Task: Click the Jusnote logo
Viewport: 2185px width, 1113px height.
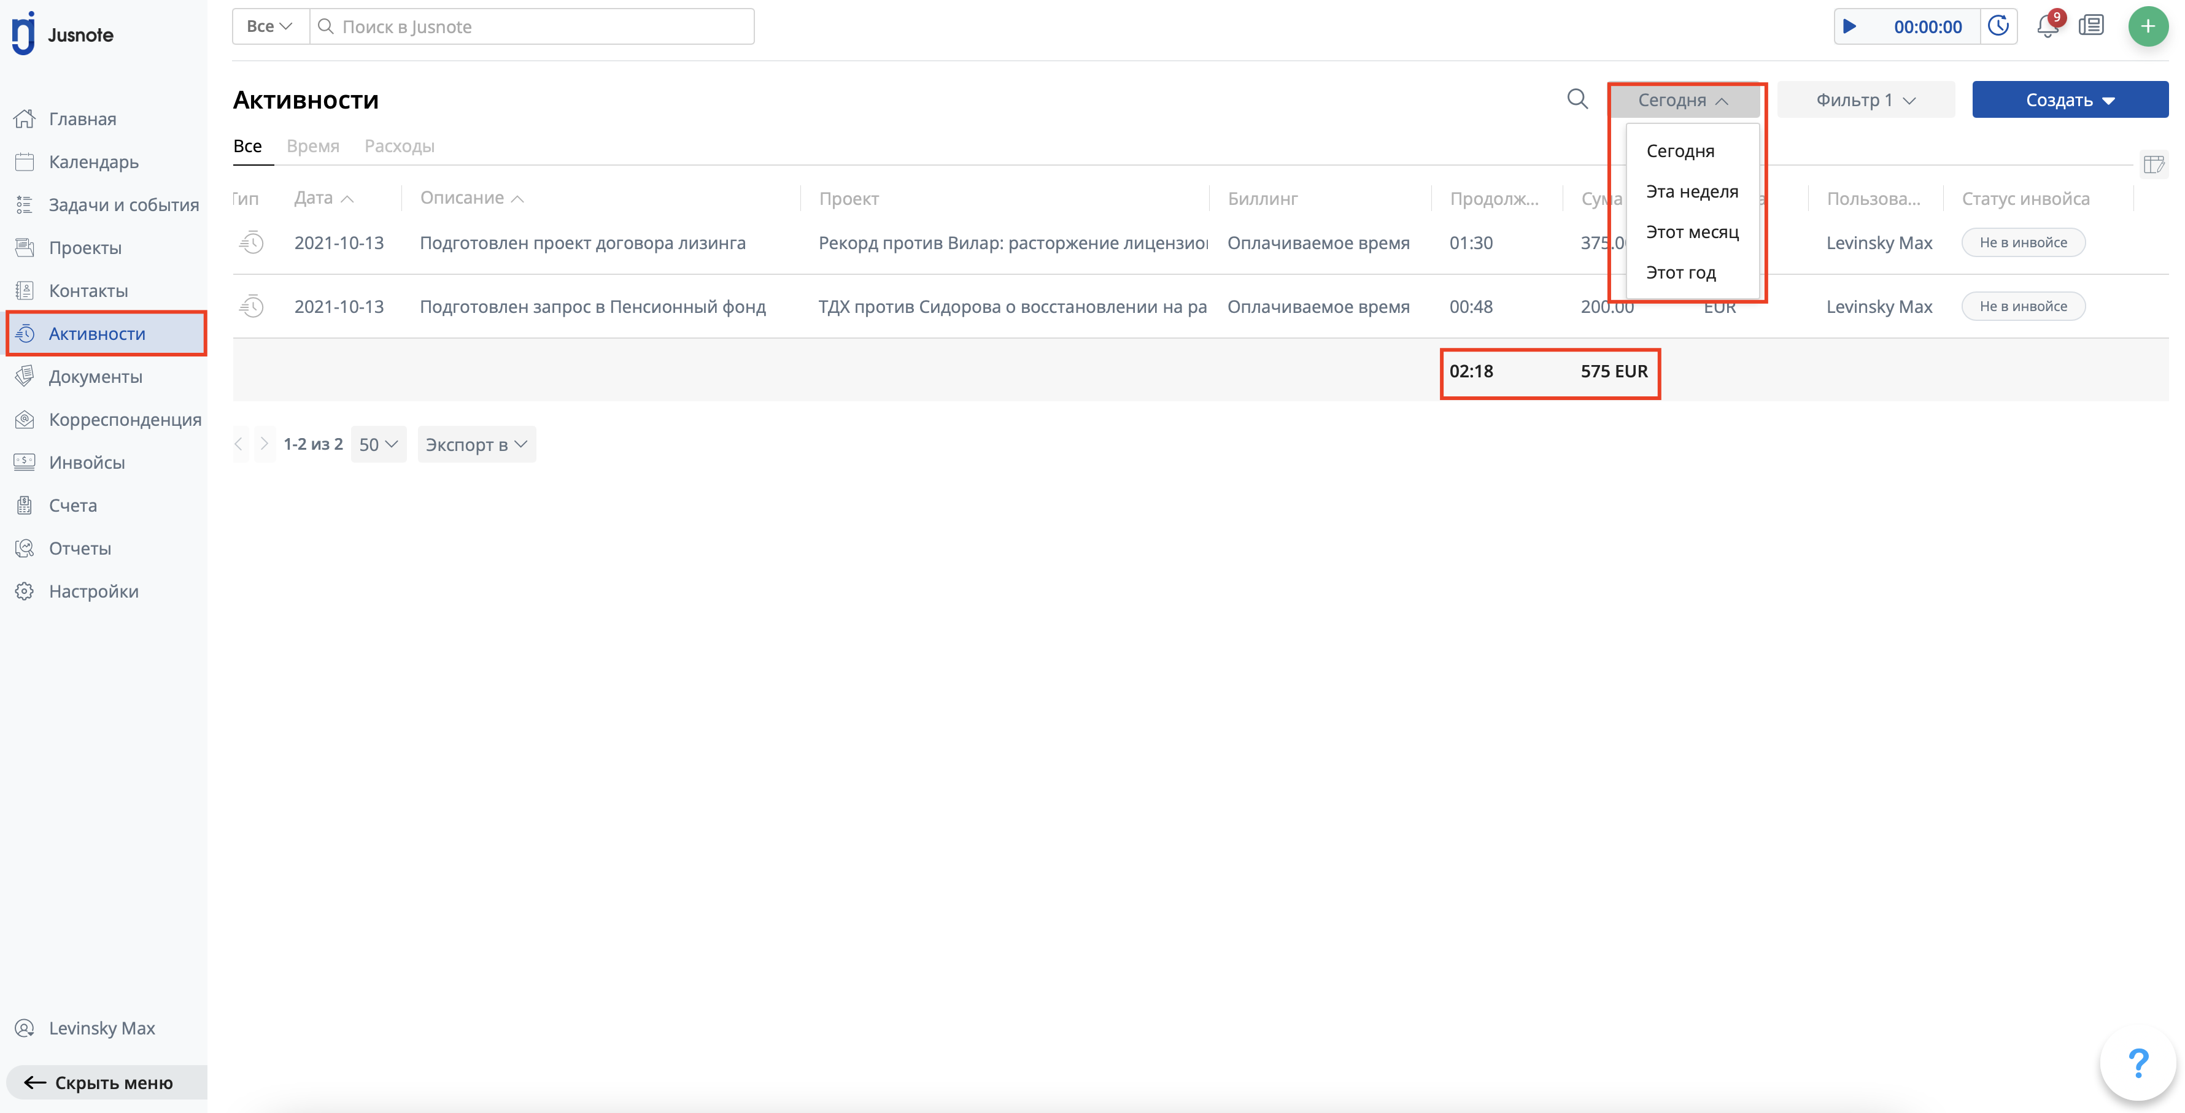Action: (x=63, y=34)
